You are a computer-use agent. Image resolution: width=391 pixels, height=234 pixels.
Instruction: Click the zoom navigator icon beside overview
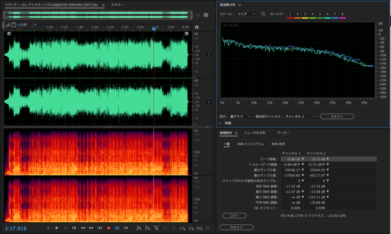[x=198, y=15]
